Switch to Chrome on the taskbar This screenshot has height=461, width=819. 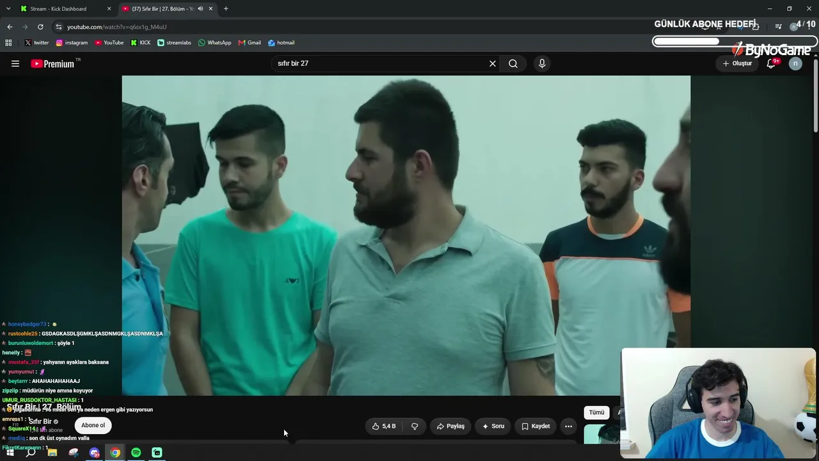click(x=115, y=453)
